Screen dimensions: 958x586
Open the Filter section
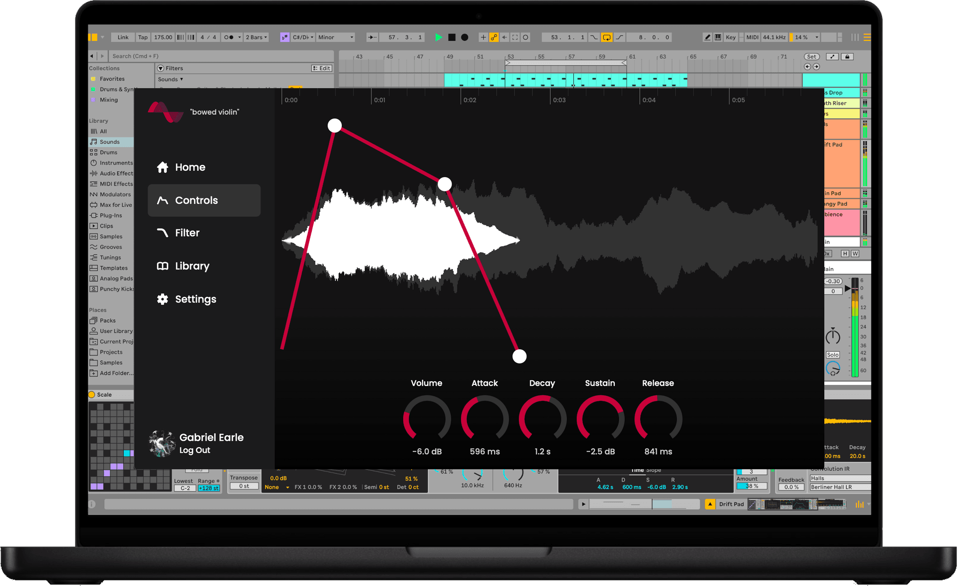pos(178,233)
